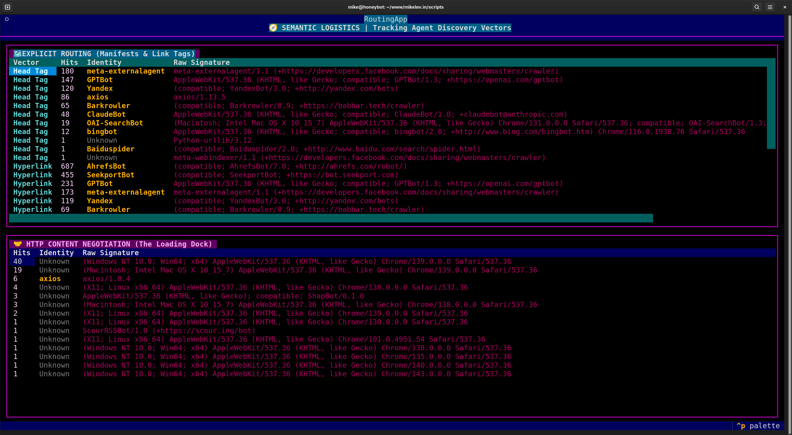Image resolution: width=792 pixels, height=435 pixels.
Task: Click the new tab icon top-left
Action: pos(8,7)
